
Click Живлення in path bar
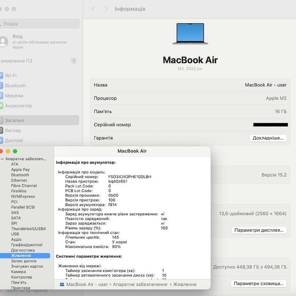coord(185,284)
